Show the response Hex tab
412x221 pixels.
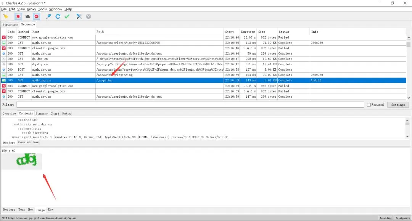[x=31, y=210]
